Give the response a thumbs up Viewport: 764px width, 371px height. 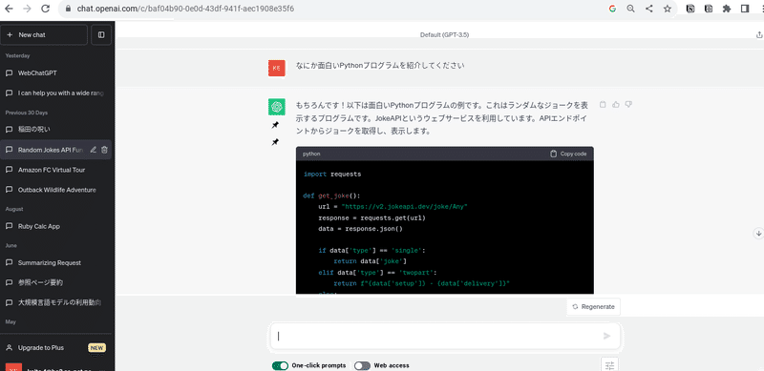(x=616, y=104)
